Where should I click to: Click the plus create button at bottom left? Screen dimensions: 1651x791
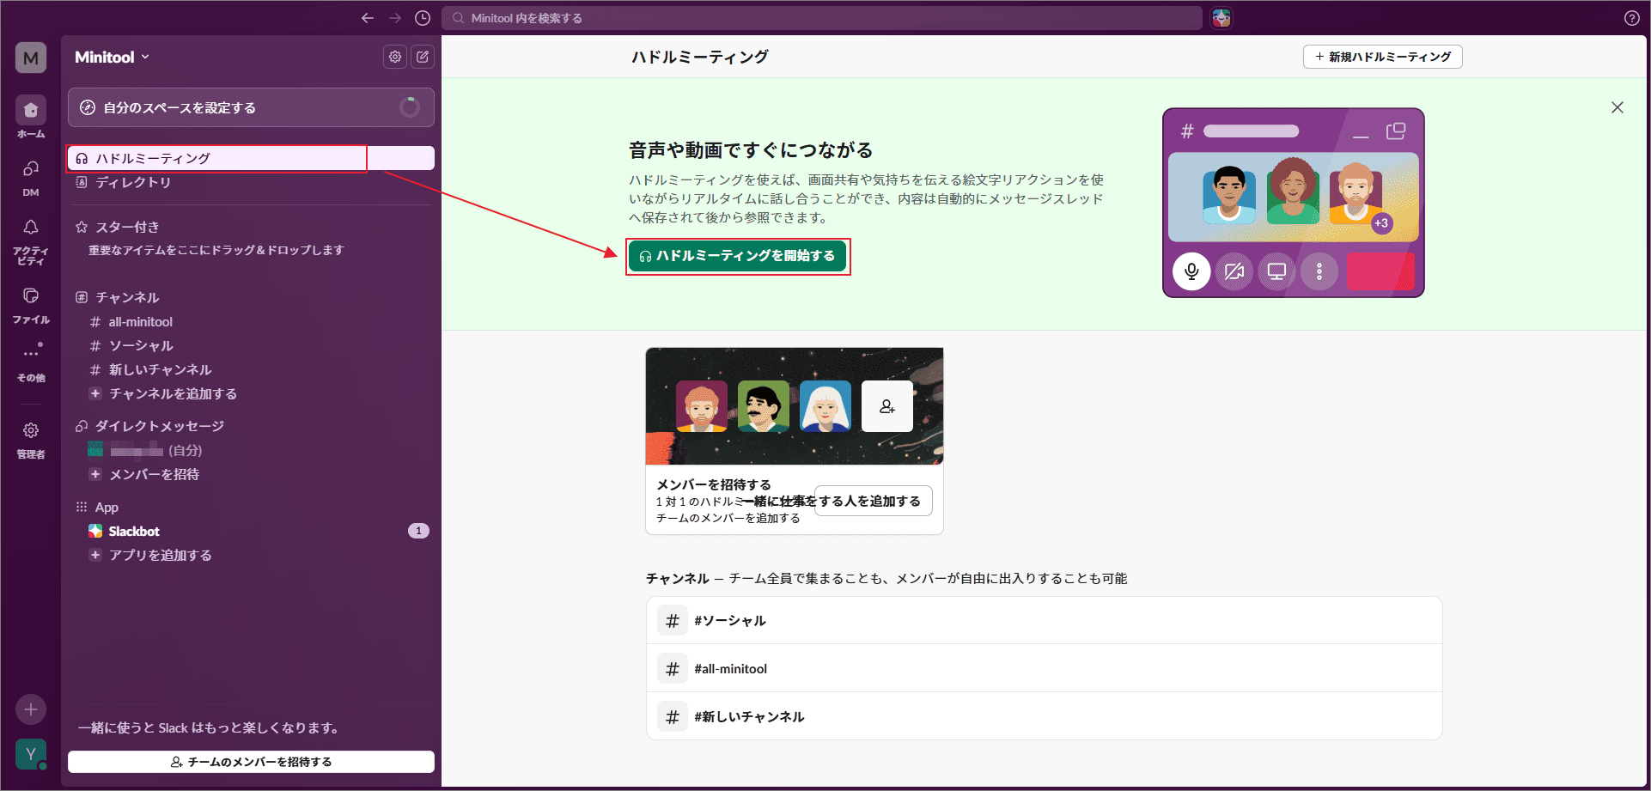(x=31, y=709)
